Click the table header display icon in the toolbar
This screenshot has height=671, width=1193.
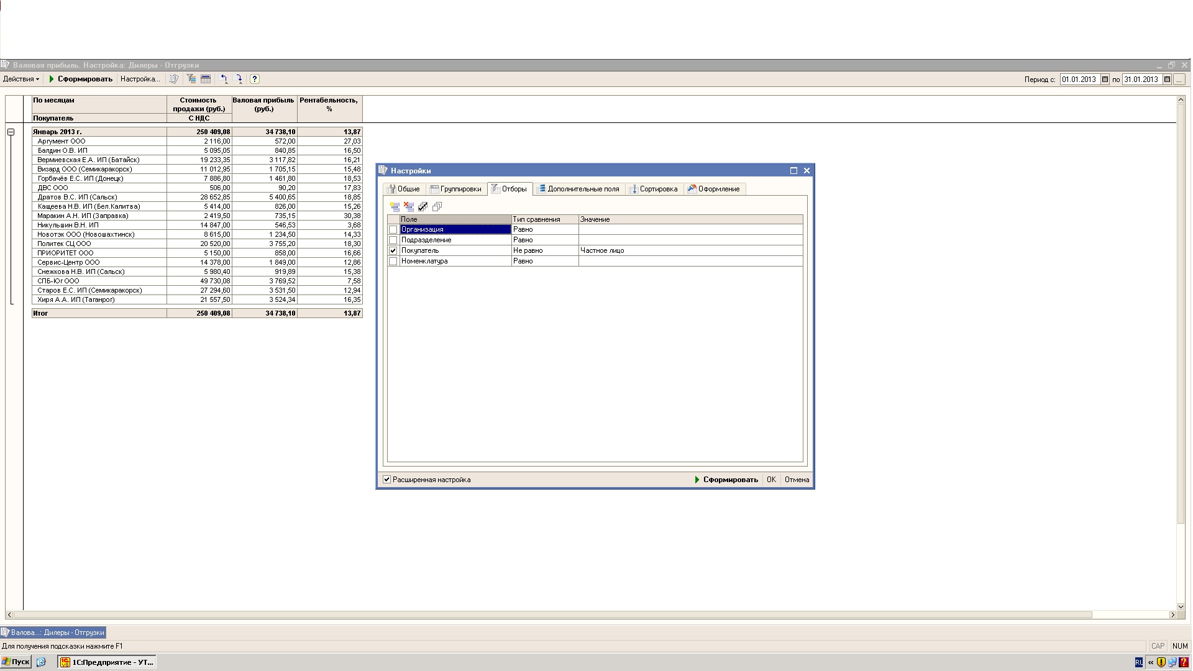[206, 79]
